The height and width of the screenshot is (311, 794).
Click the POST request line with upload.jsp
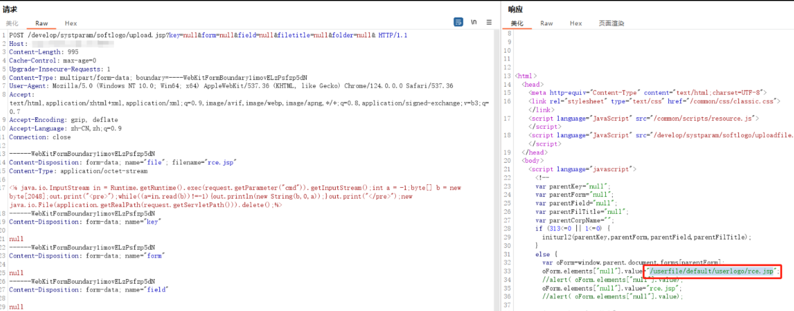[x=208, y=35]
